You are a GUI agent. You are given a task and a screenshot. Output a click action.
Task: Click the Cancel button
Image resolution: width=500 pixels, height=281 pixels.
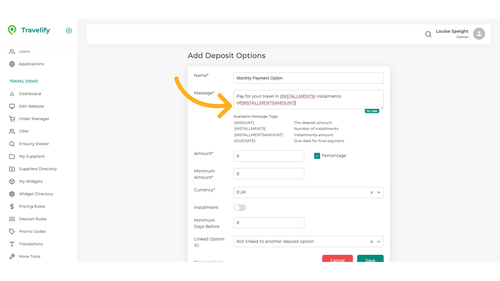(337, 259)
